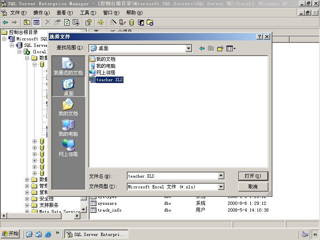Open the 文件名 dropdown arrow
320x240 pixels.
(x=221, y=176)
